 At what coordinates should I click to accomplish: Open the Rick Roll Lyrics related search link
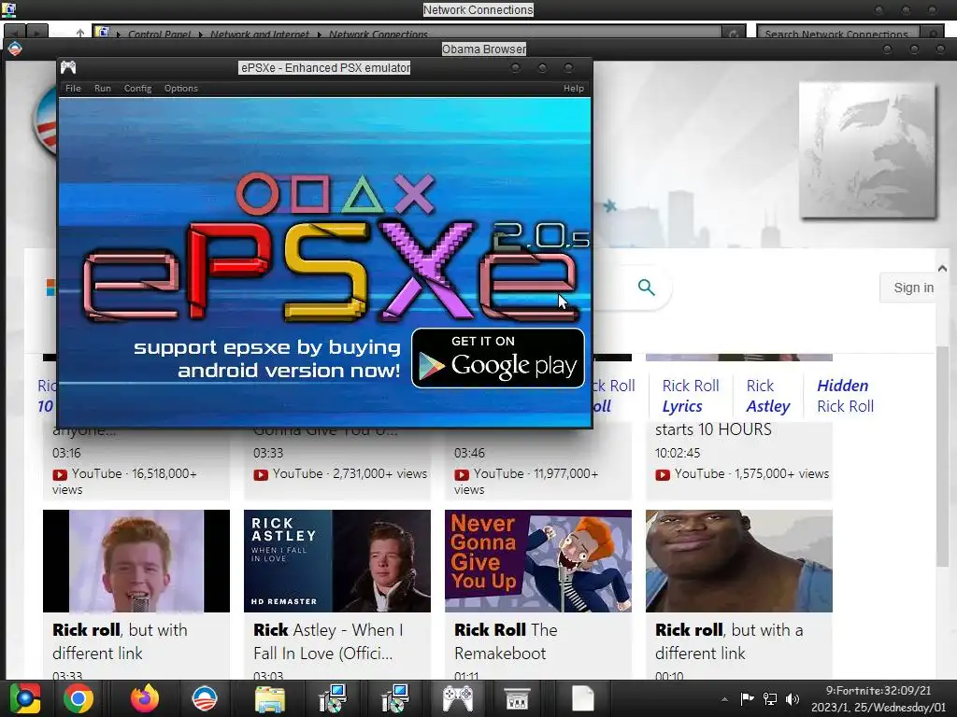tap(691, 396)
